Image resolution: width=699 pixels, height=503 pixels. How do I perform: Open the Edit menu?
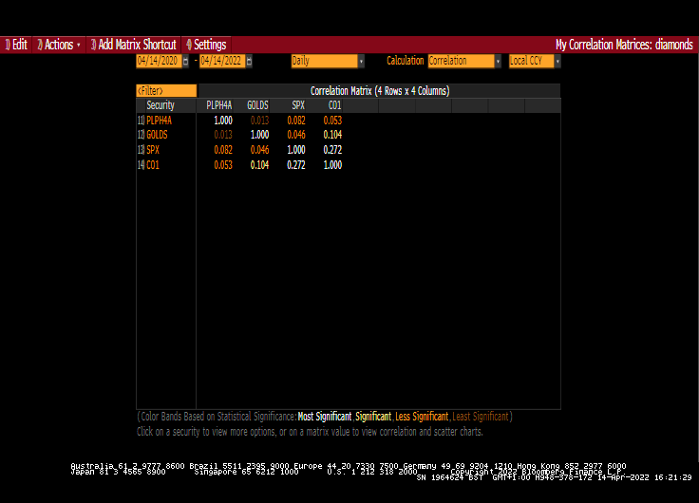click(x=16, y=45)
